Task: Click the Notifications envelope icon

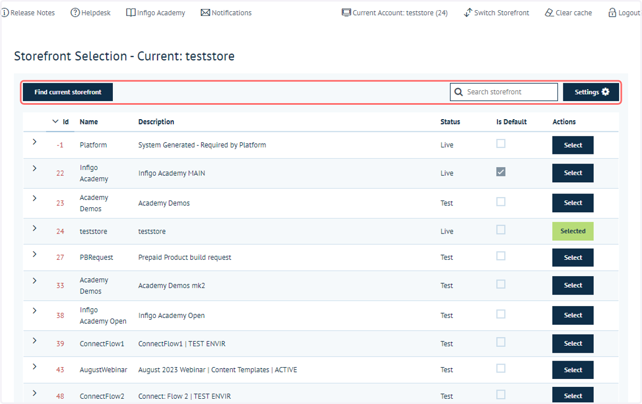Action: pos(205,12)
